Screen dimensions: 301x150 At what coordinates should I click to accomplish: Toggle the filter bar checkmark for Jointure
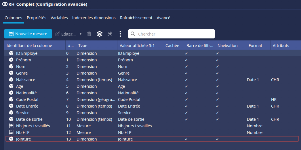[x=186, y=139]
